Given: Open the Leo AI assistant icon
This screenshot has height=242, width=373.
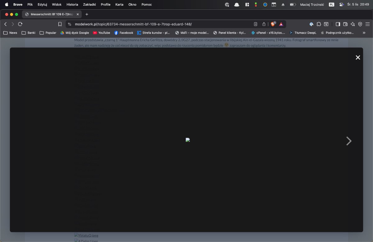Looking at the screenshot, I should coord(353,24).
